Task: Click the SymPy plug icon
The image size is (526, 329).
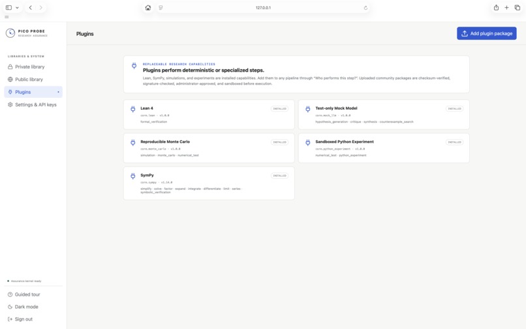Action: click(x=133, y=176)
